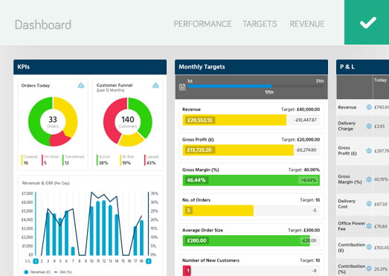The height and width of the screenshot is (276, 389).
Task: Open the Orders Today drill-down icon
Action: 81,86
